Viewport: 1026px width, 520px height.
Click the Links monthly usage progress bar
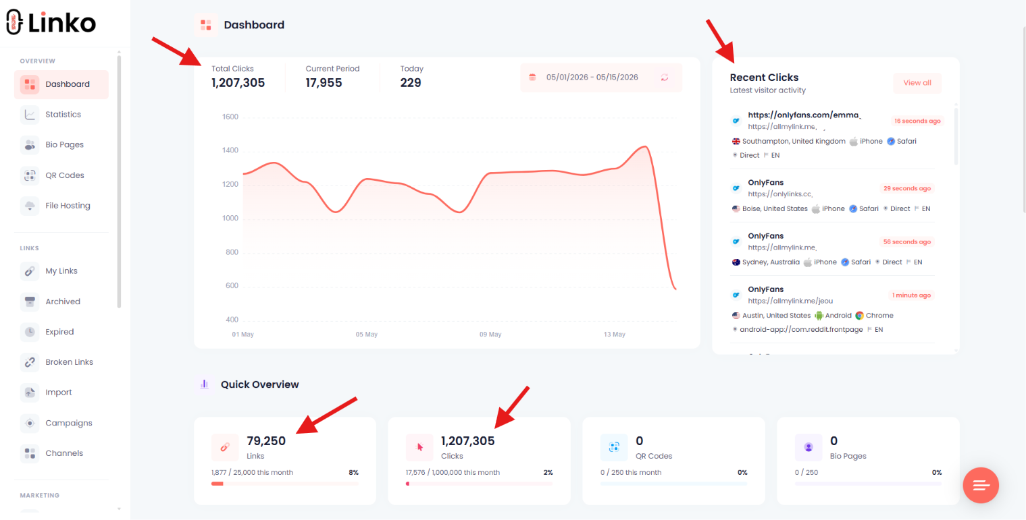click(x=285, y=484)
